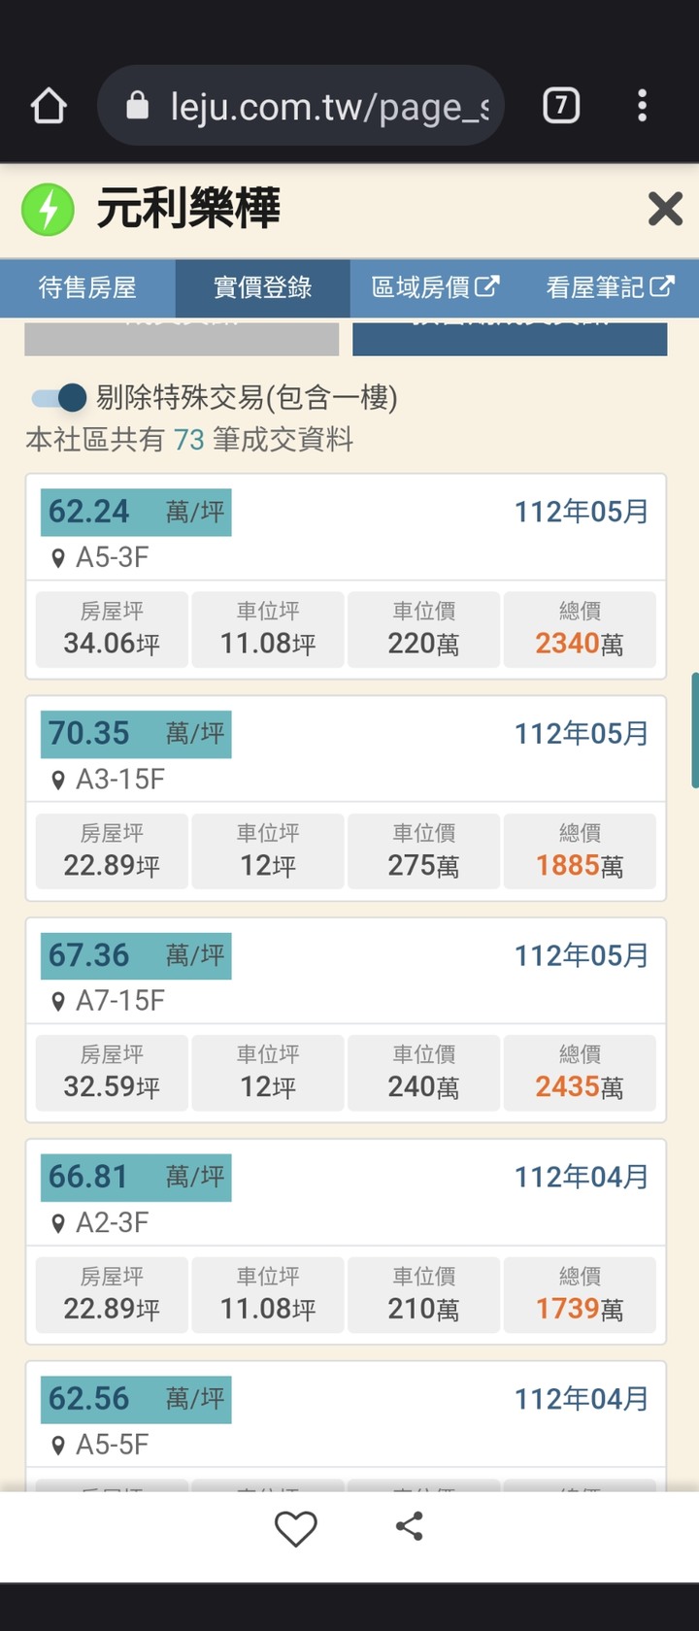Screen dimensions: 699x1631
Task: Tap the green lightning bolt icon
Action: tap(48, 209)
